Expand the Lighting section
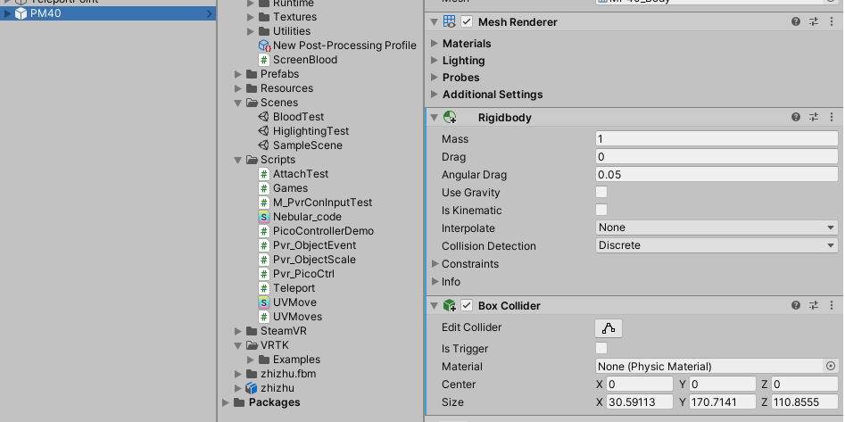The height and width of the screenshot is (422, 845). pos(435,61)
